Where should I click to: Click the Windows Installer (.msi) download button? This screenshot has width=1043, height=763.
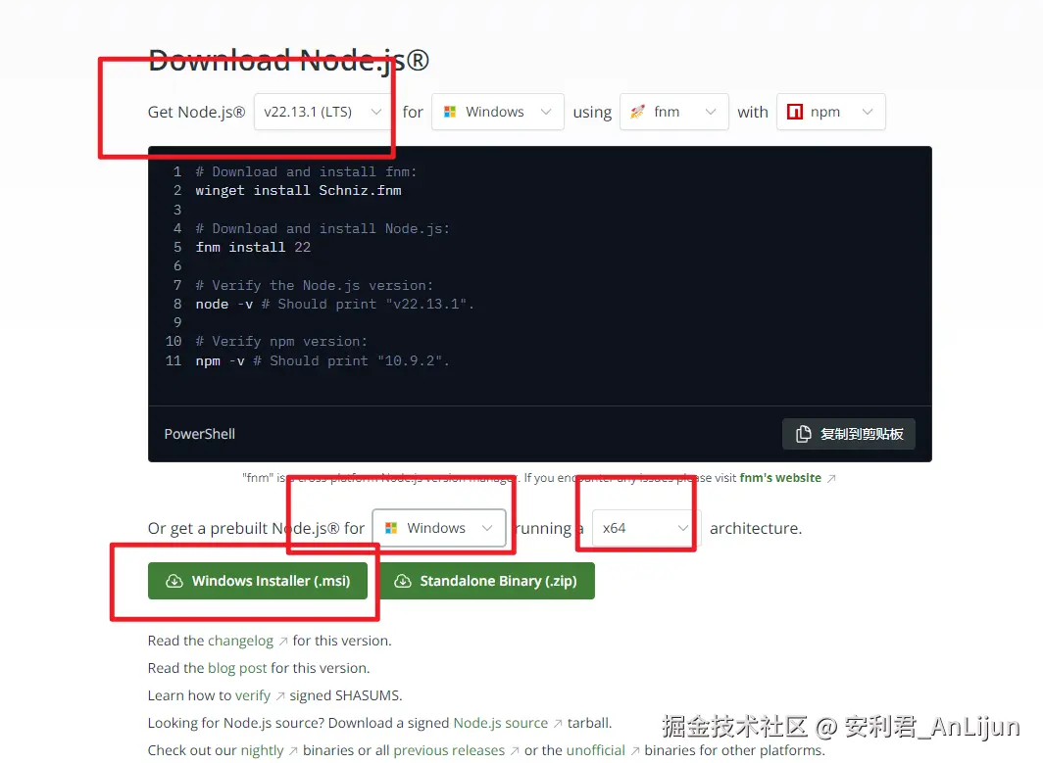point(258,581)
